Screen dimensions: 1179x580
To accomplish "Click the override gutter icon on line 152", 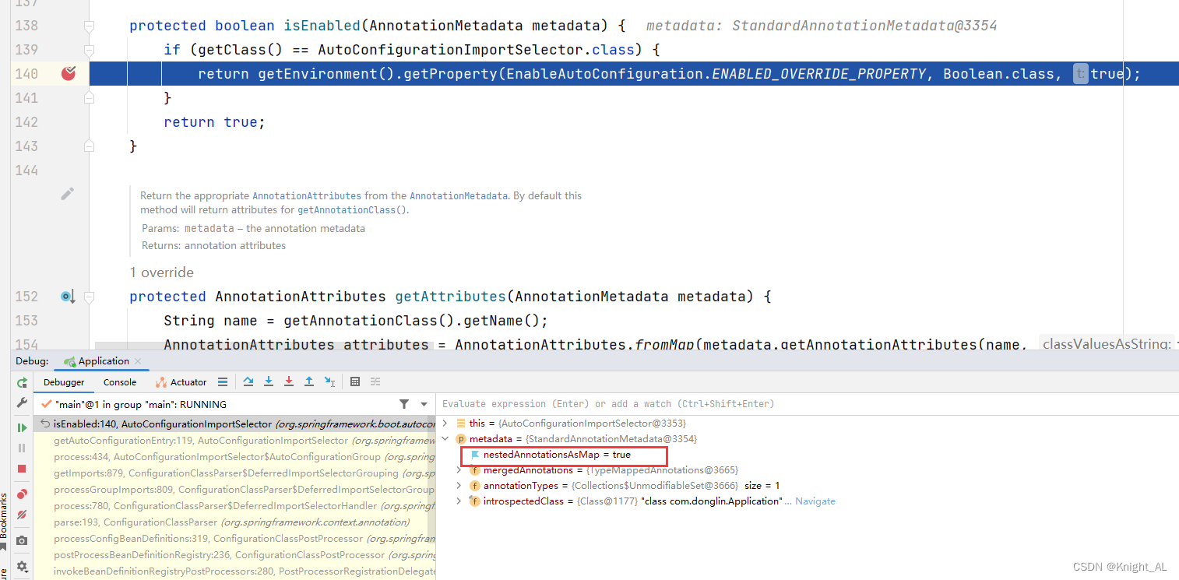I will coord(68,297).
